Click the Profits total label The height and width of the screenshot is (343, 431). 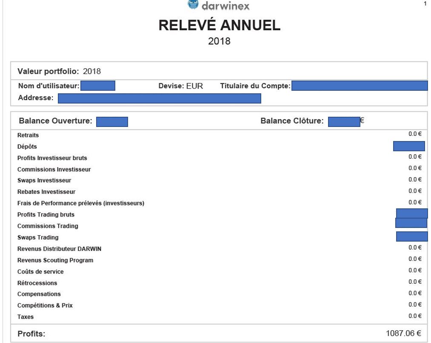pos(31,334)
